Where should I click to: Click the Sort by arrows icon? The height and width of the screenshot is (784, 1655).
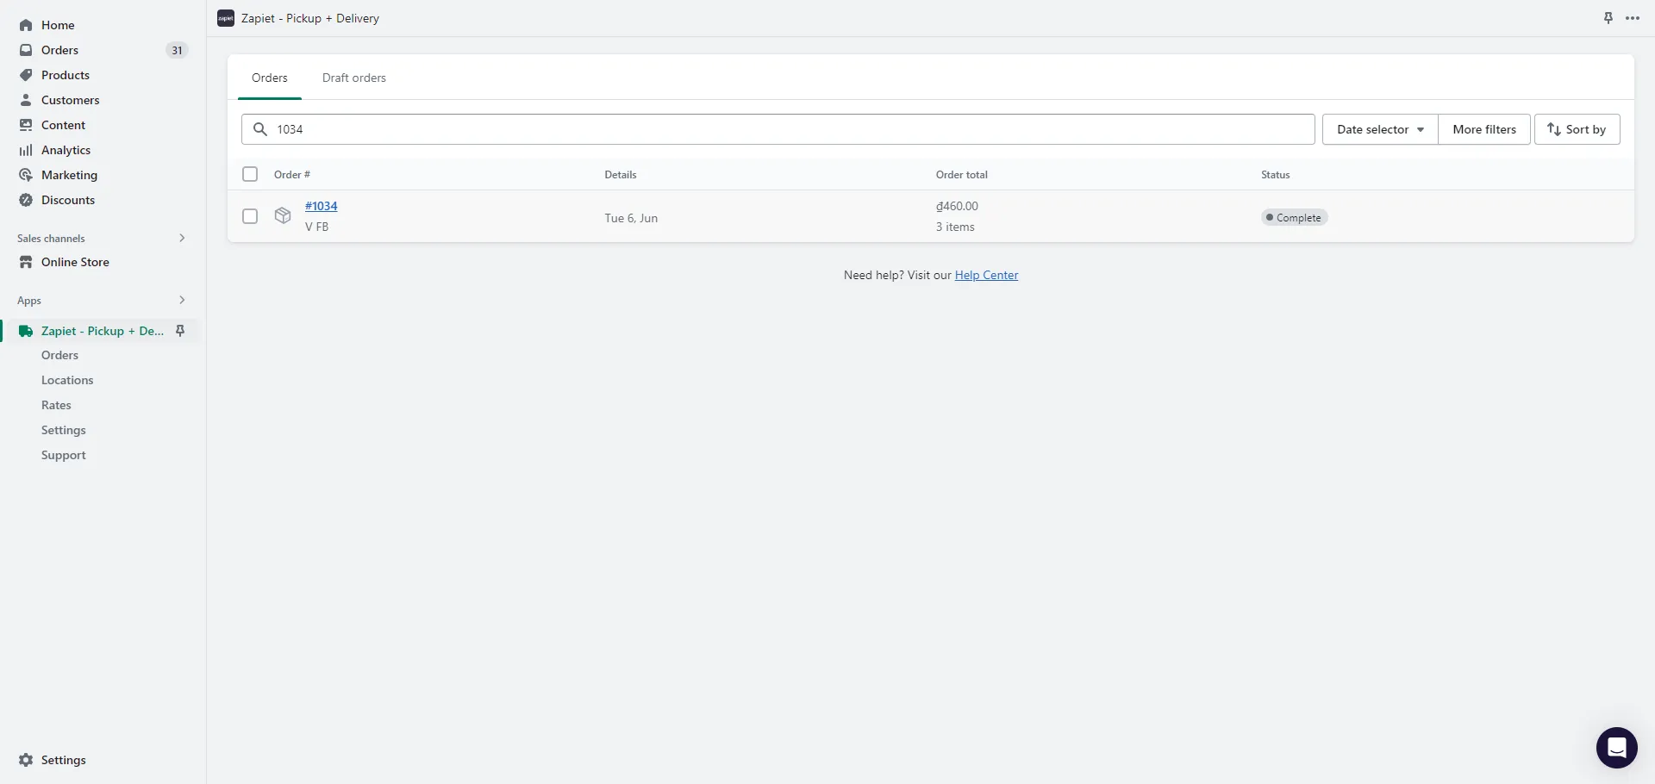(1554, 129)
